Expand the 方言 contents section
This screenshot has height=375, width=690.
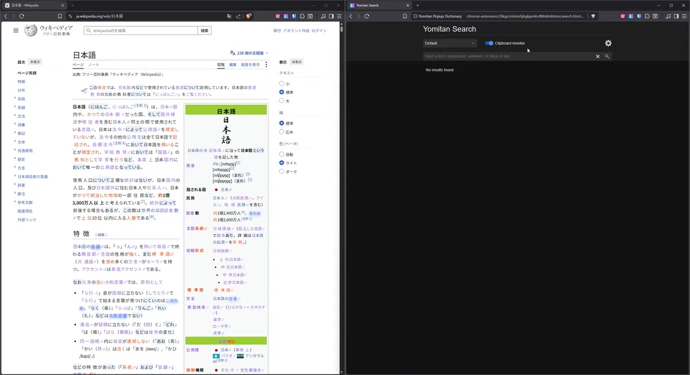click(x=14, y=168)
